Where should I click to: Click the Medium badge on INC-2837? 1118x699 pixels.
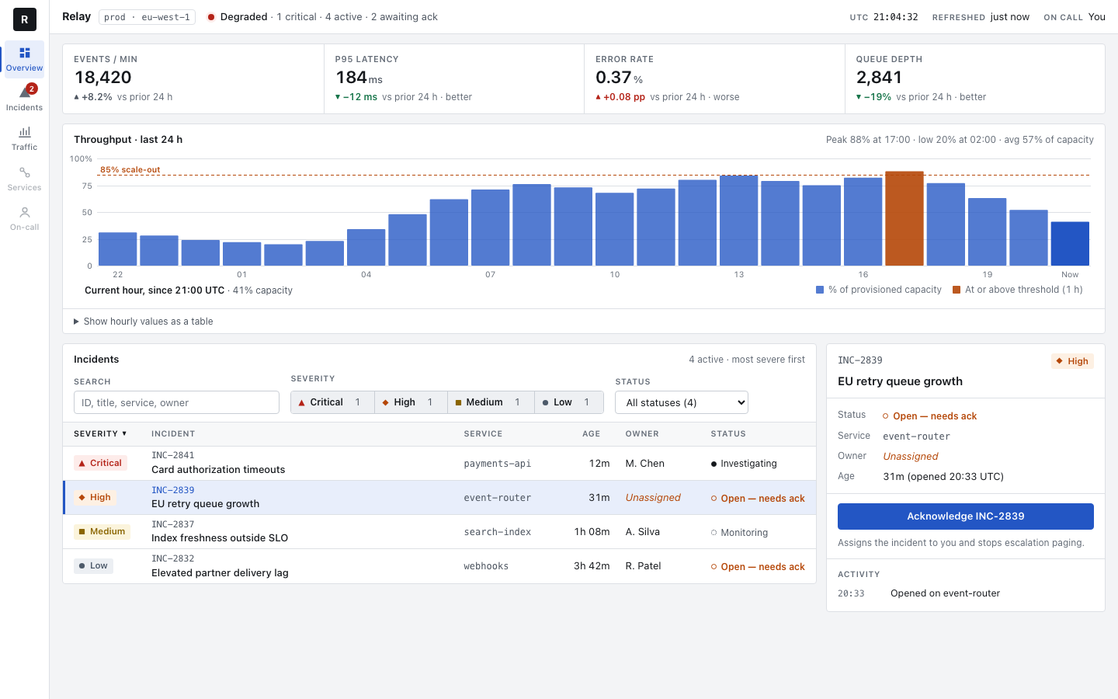(102, 532)
